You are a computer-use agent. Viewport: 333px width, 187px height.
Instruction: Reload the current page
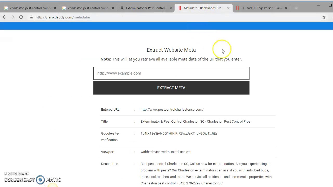[x=21, y=17]
